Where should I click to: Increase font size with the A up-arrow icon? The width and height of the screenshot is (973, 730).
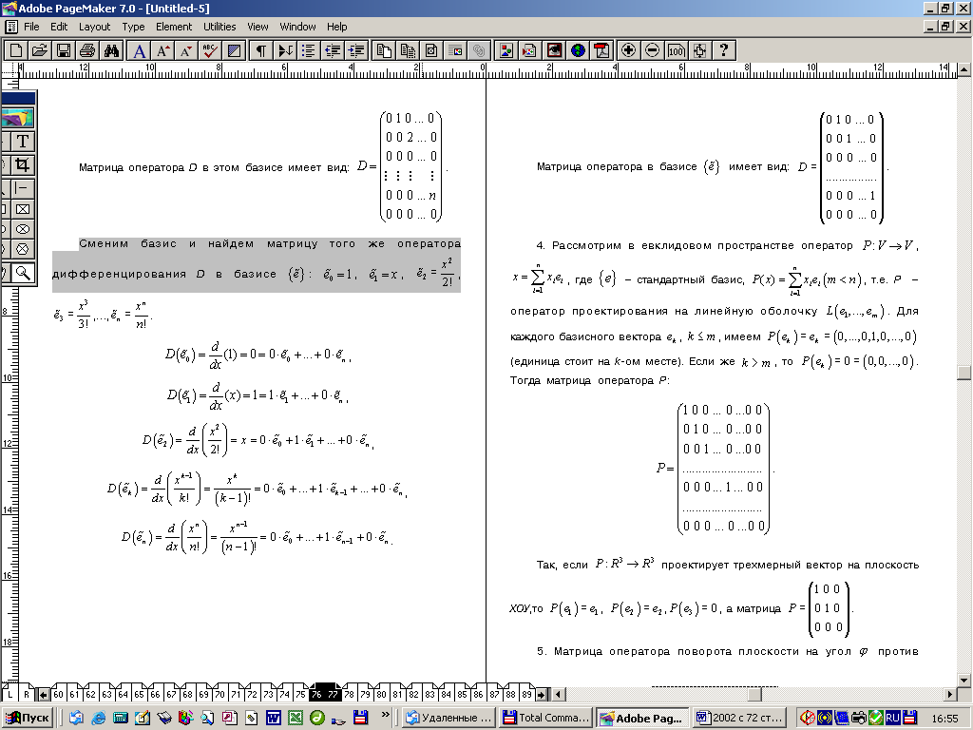[x=162, y=50]
